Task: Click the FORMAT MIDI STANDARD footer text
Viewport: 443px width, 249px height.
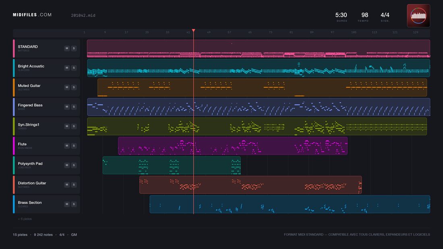Action: (357, 235)
